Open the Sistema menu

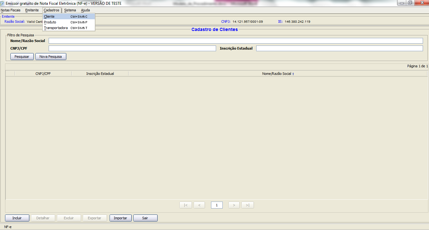(x=70, y=10)
